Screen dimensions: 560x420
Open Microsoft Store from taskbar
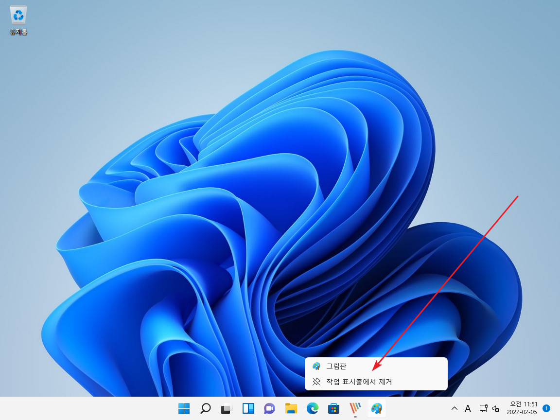click(x=334, y=408)
